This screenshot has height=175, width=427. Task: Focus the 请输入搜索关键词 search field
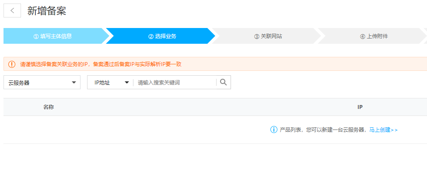tap(175, 83)
